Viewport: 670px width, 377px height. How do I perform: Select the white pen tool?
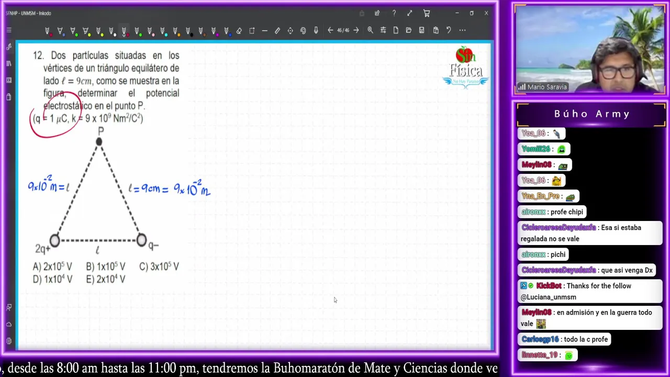pos(112,31)
